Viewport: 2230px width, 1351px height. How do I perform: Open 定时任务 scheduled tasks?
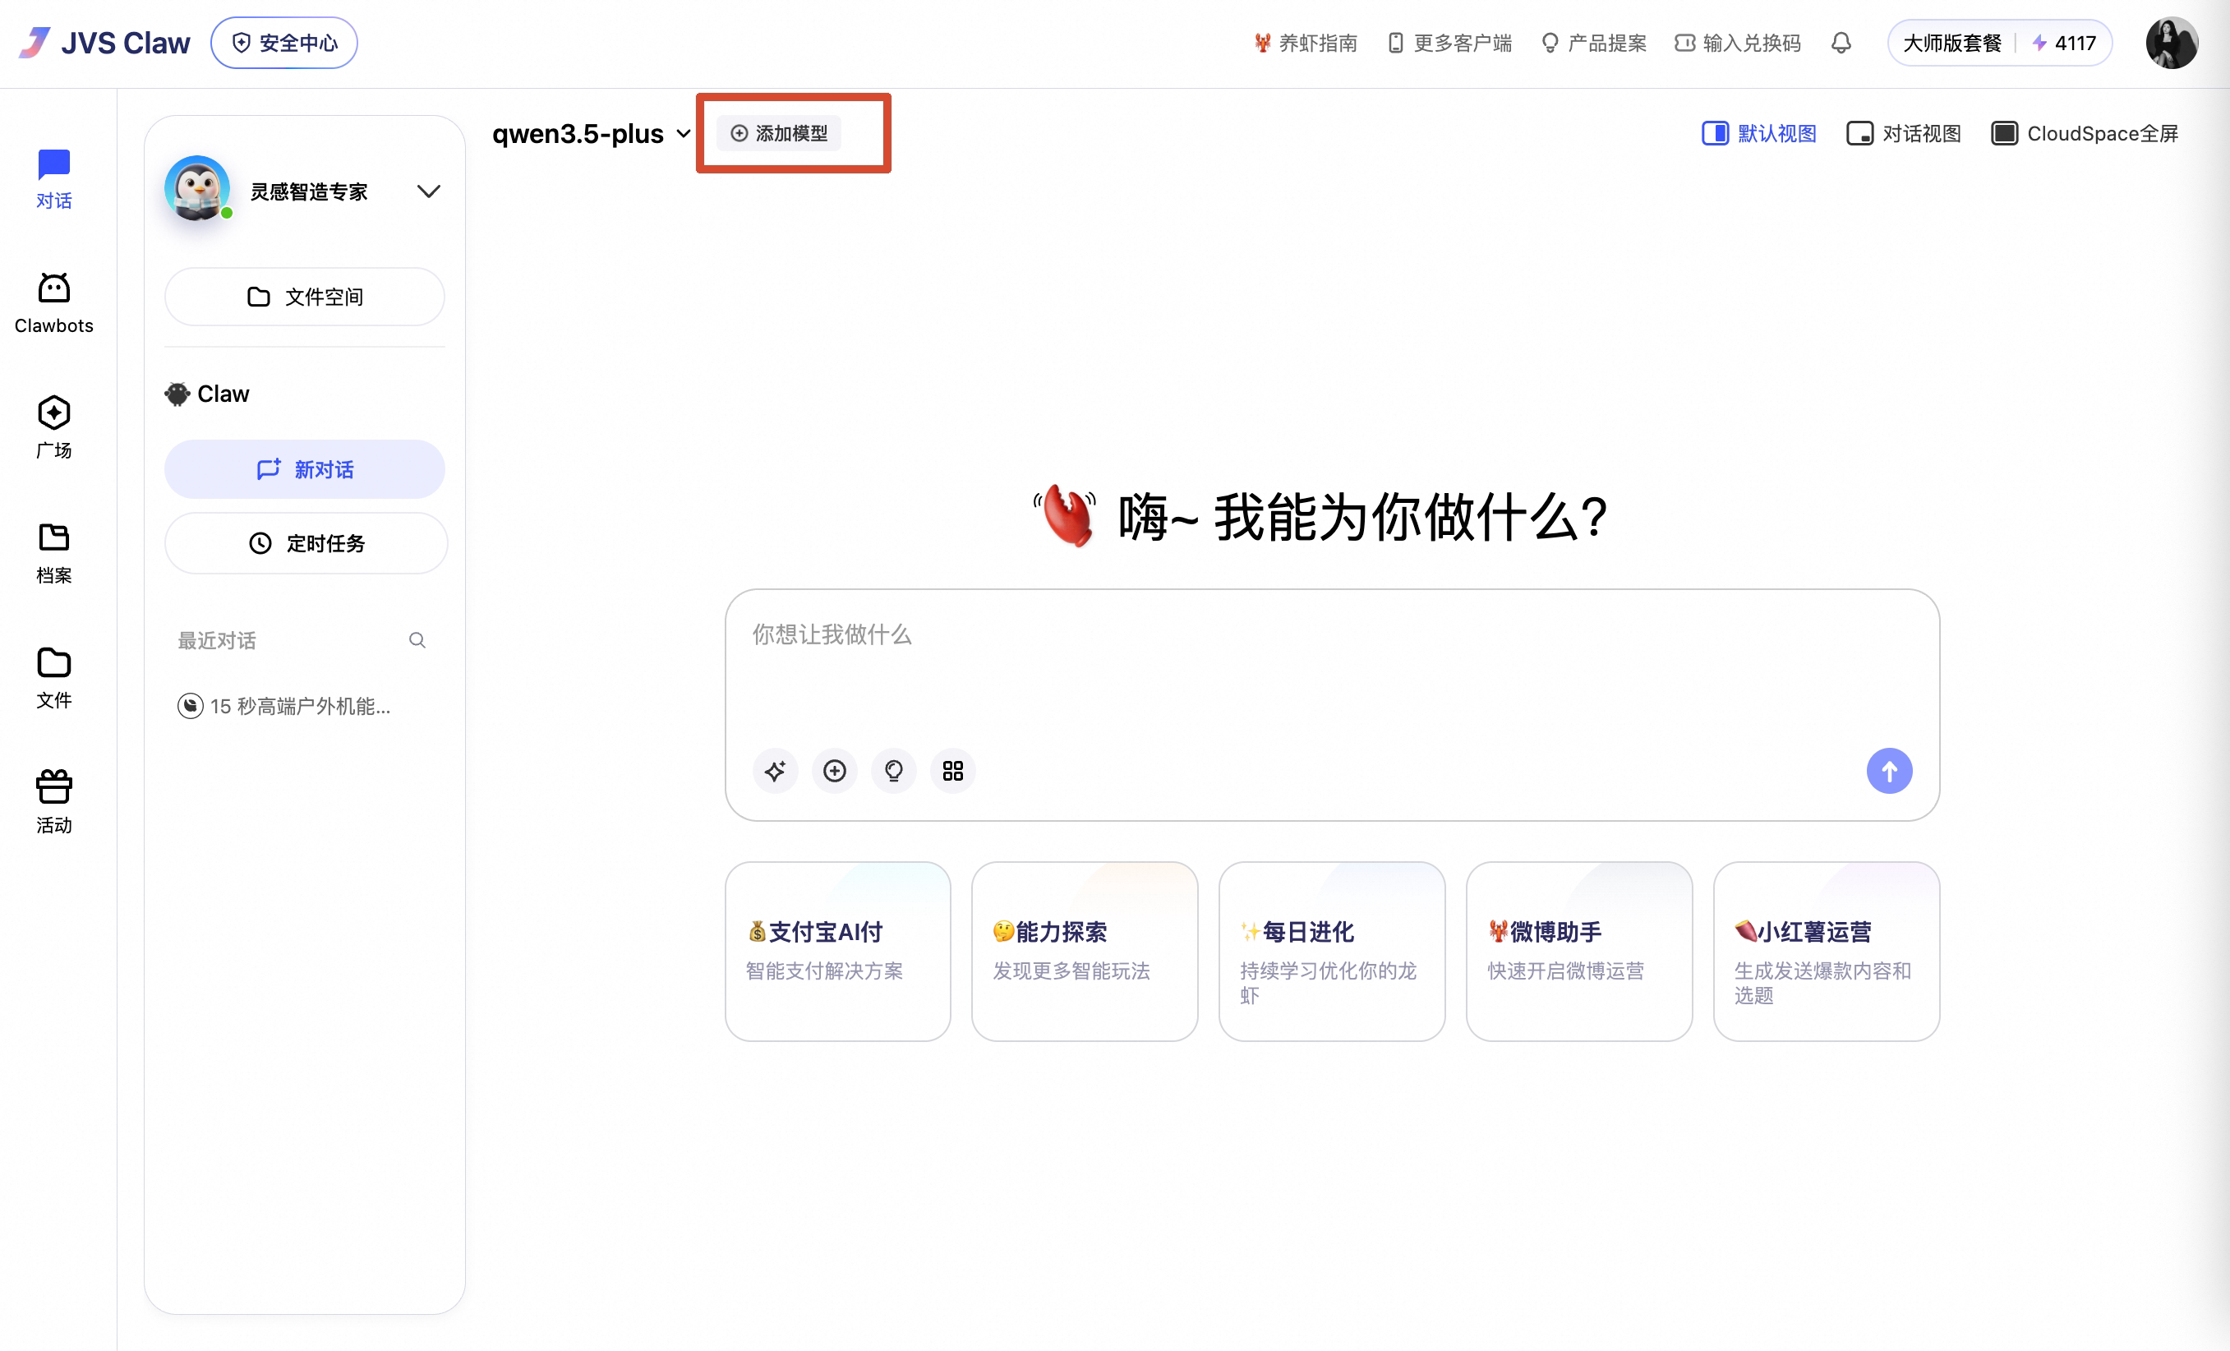point(306,543)
